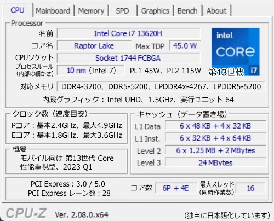This screenshot has height=221, width=274.
Task: Select L1 Data 6 x 48 KB field
Action: pos(215,126)
